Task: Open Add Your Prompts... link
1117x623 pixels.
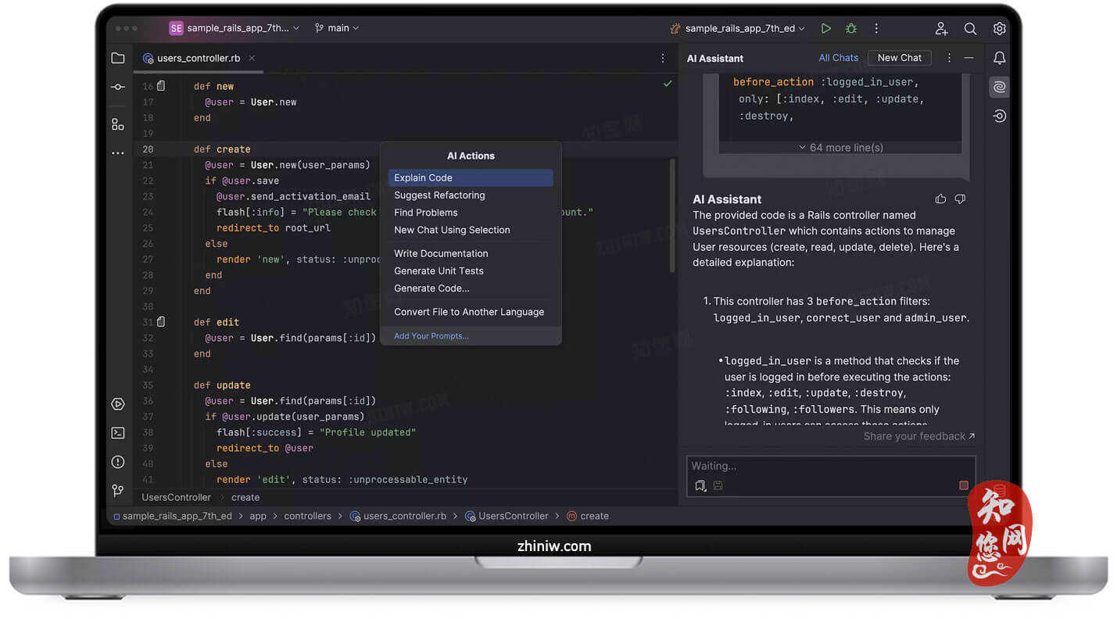Action: point(431,336)
